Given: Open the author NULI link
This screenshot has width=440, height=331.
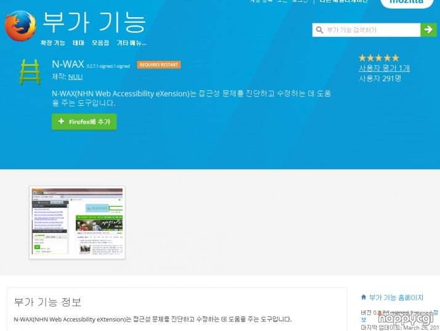Looking at the screenshot, I should coord(75,77).
